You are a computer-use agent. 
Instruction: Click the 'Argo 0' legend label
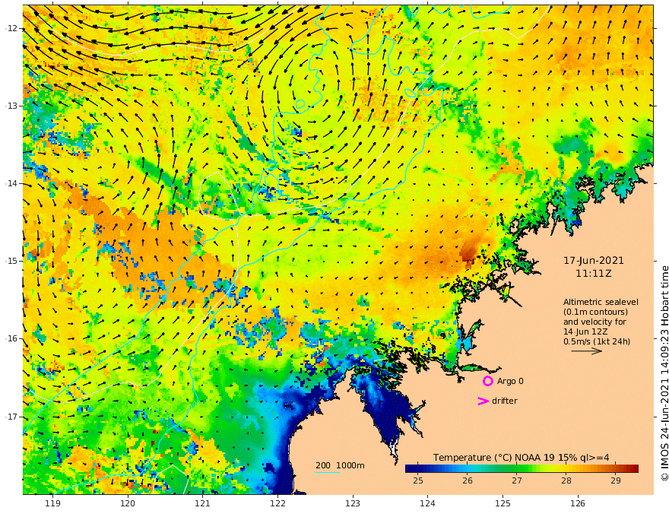click(x=510, y=381)
